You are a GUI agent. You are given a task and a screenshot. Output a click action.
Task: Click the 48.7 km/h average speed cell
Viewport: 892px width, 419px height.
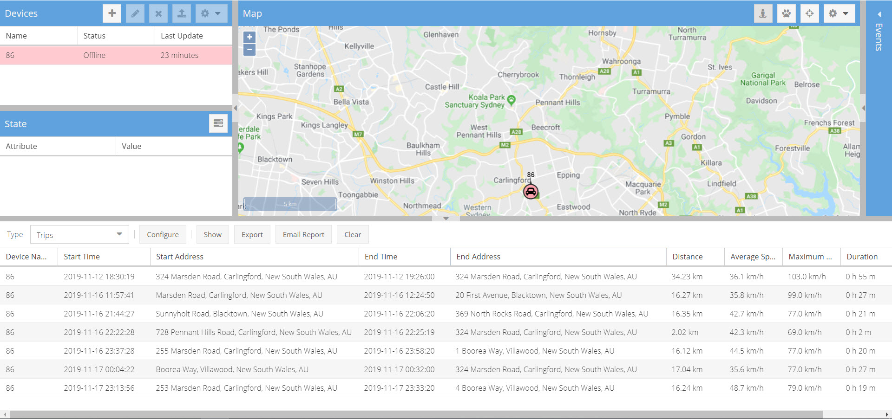pyautogui.click(x=754, y=388)
